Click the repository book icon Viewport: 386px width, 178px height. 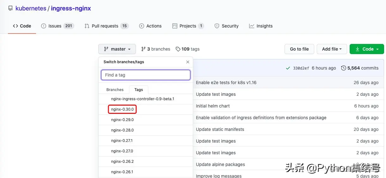point(10,9)
